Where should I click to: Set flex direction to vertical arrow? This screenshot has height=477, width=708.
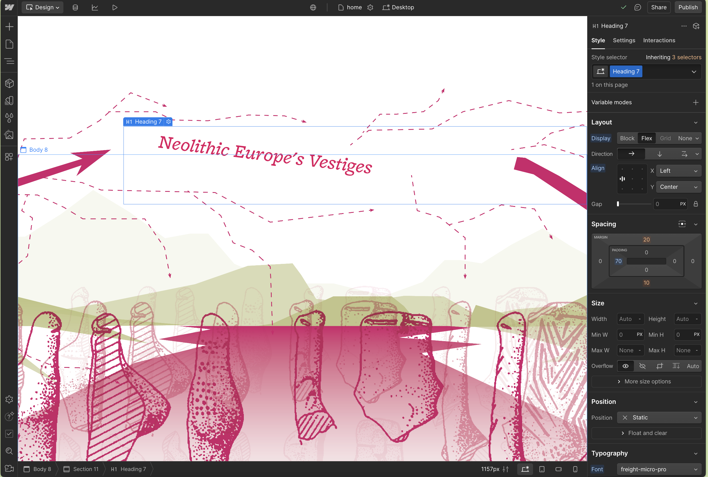point(660,154)
